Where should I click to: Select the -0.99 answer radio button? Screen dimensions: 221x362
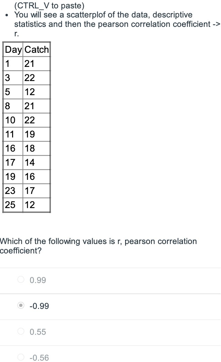tap(20, 306)
